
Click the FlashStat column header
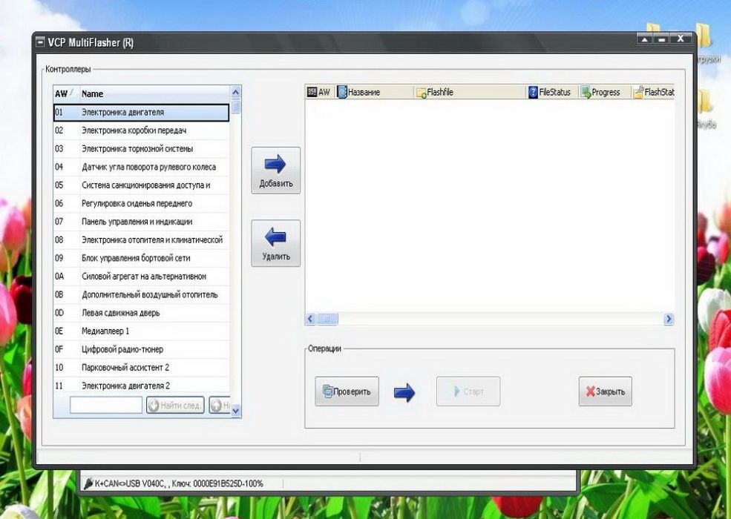[x=652, y=92]
